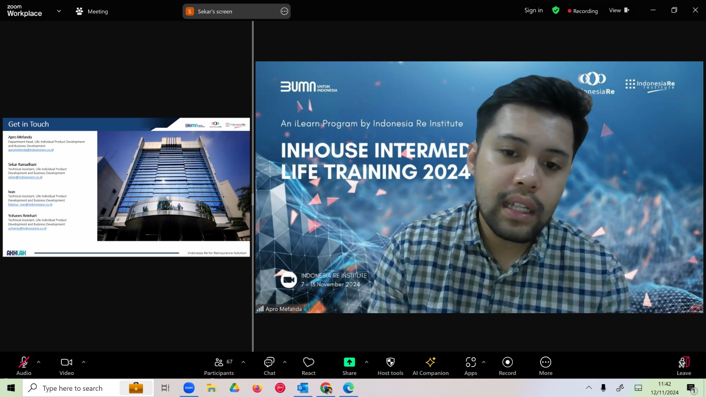Image resolution: width=706 pixels, height=397 pixels.
Task: Check the green encryption shield icon
Action: click(x=556, y=10)
